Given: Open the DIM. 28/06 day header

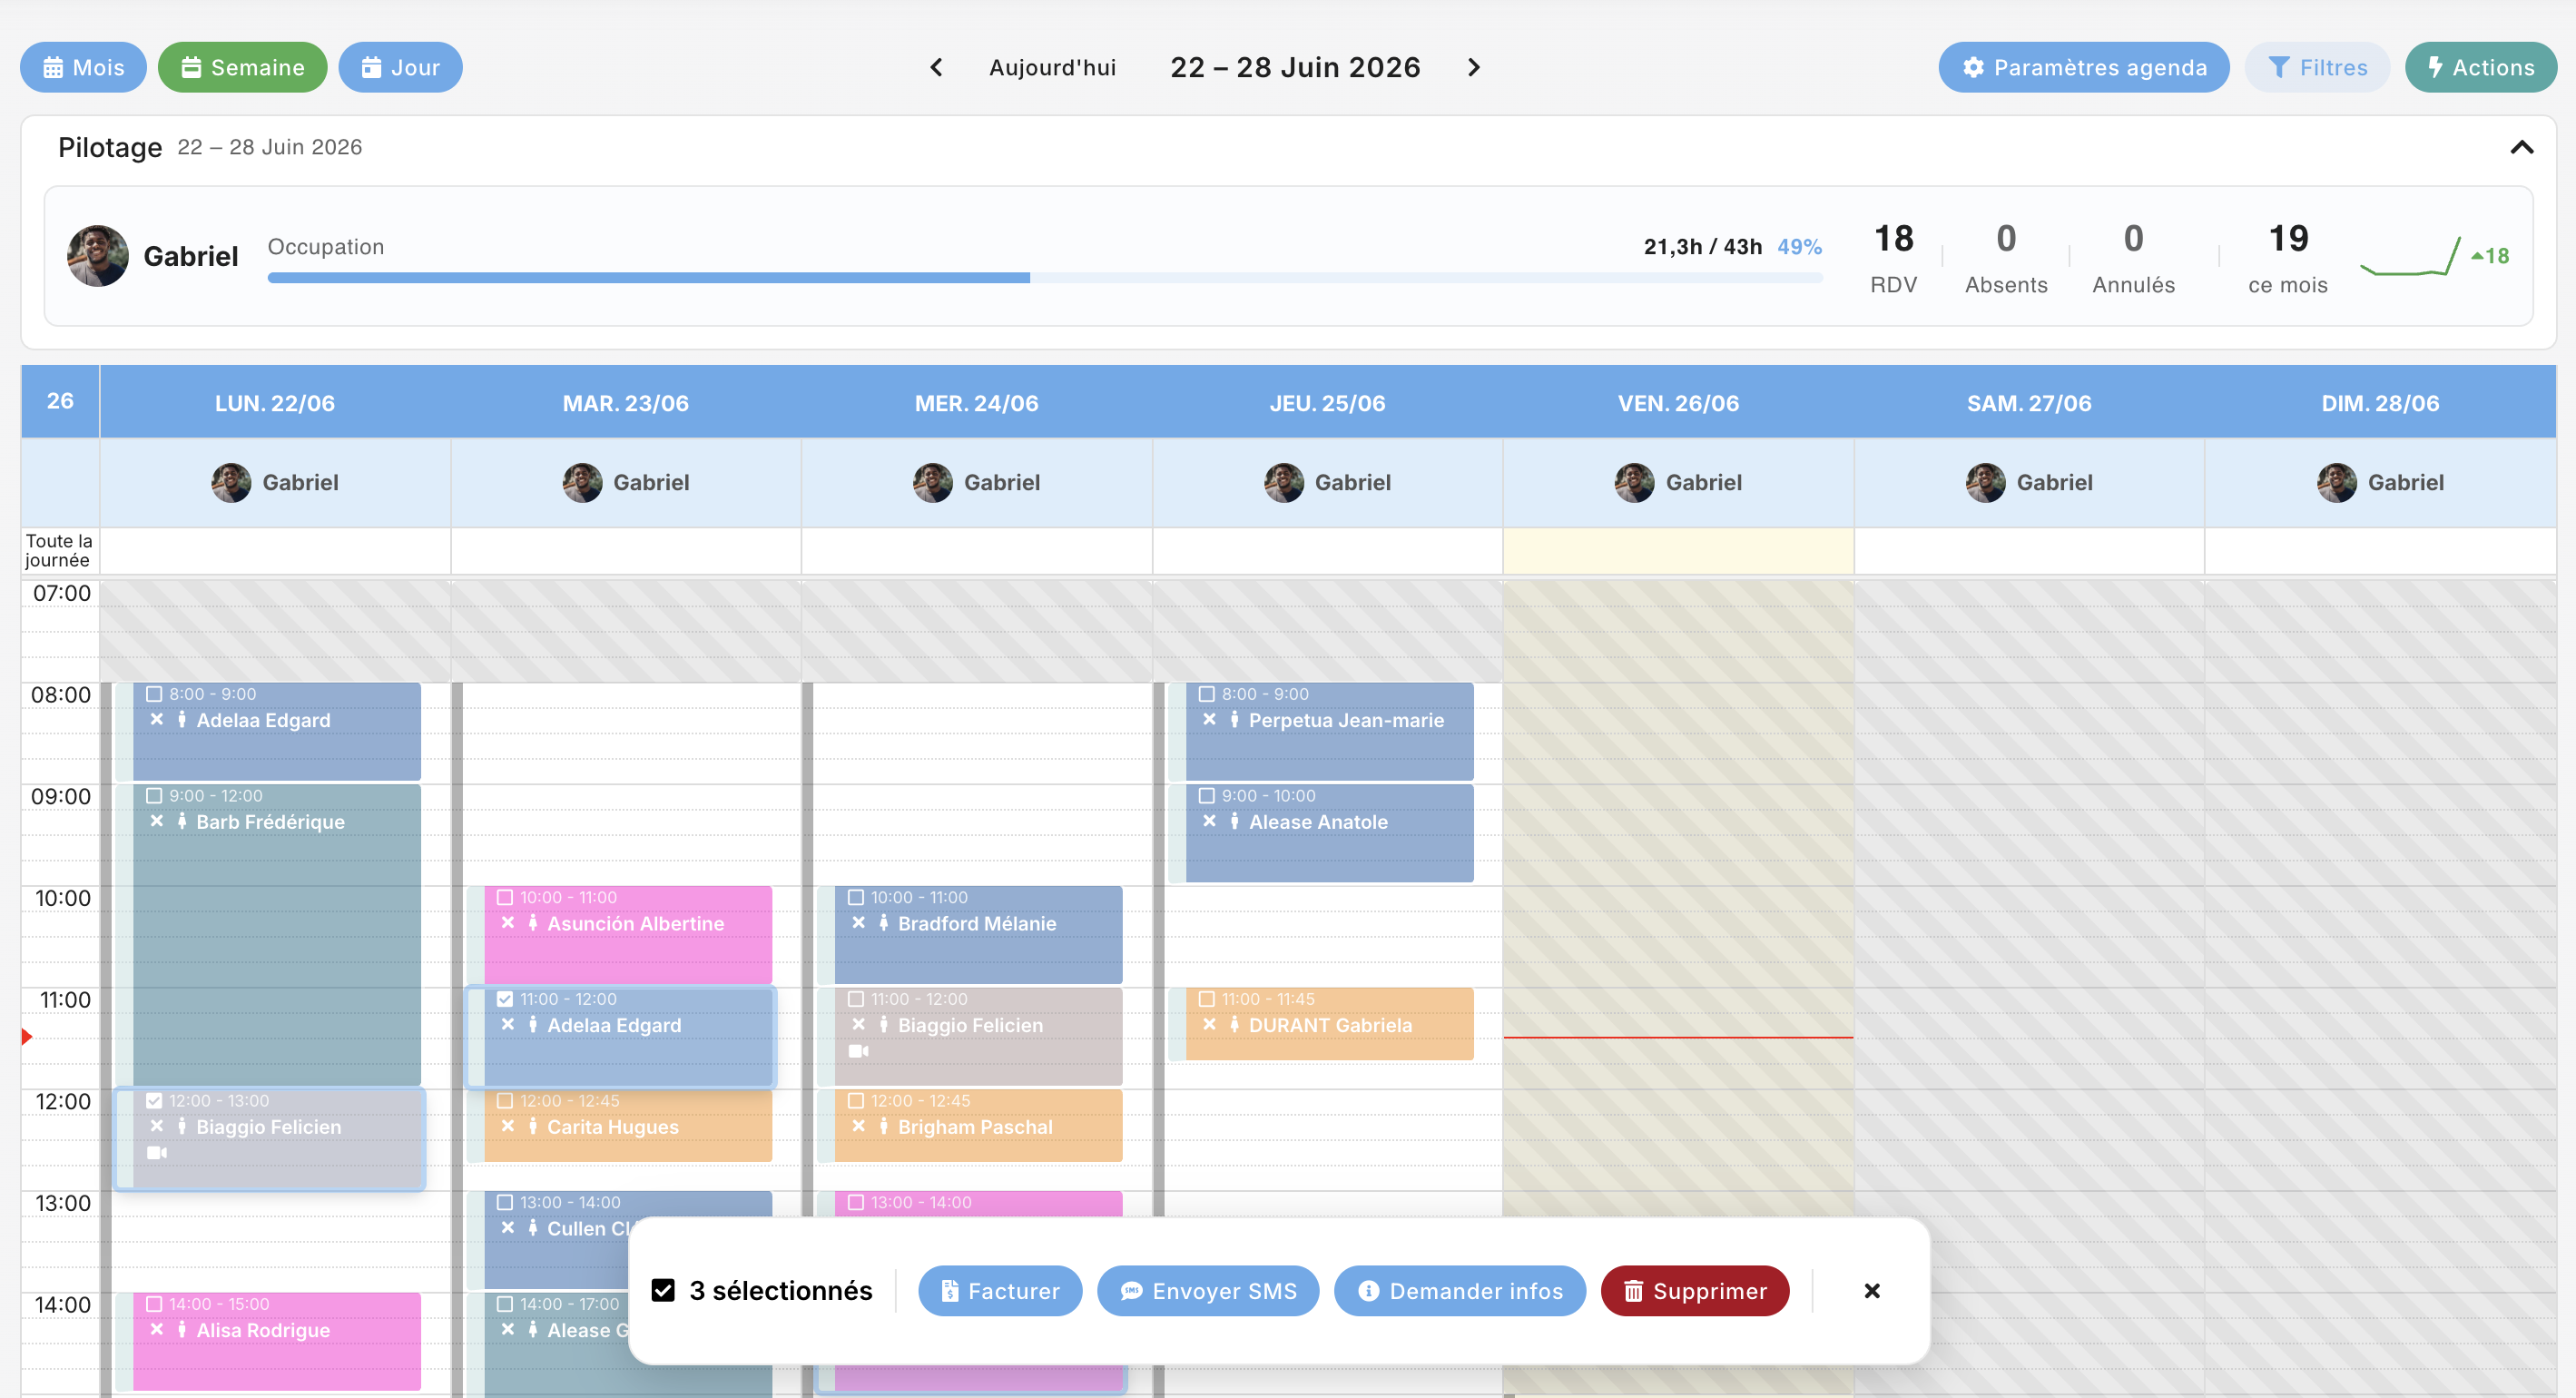Looking at the screenshot, I should pos(2380,403).
